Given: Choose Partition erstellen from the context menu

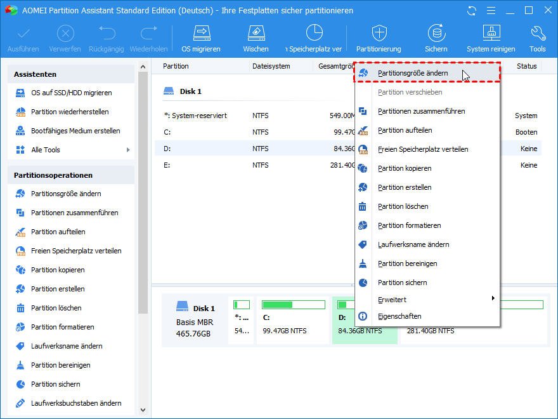Looking at the screenshot, I should 428,187.
